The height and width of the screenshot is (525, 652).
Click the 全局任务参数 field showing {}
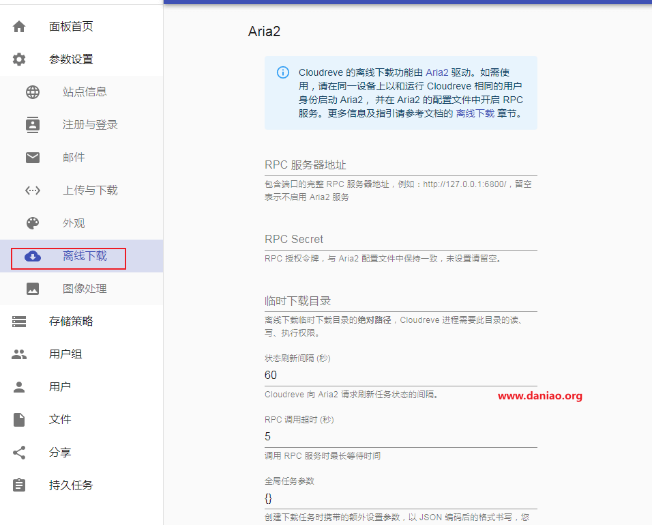tap(400, 498)
